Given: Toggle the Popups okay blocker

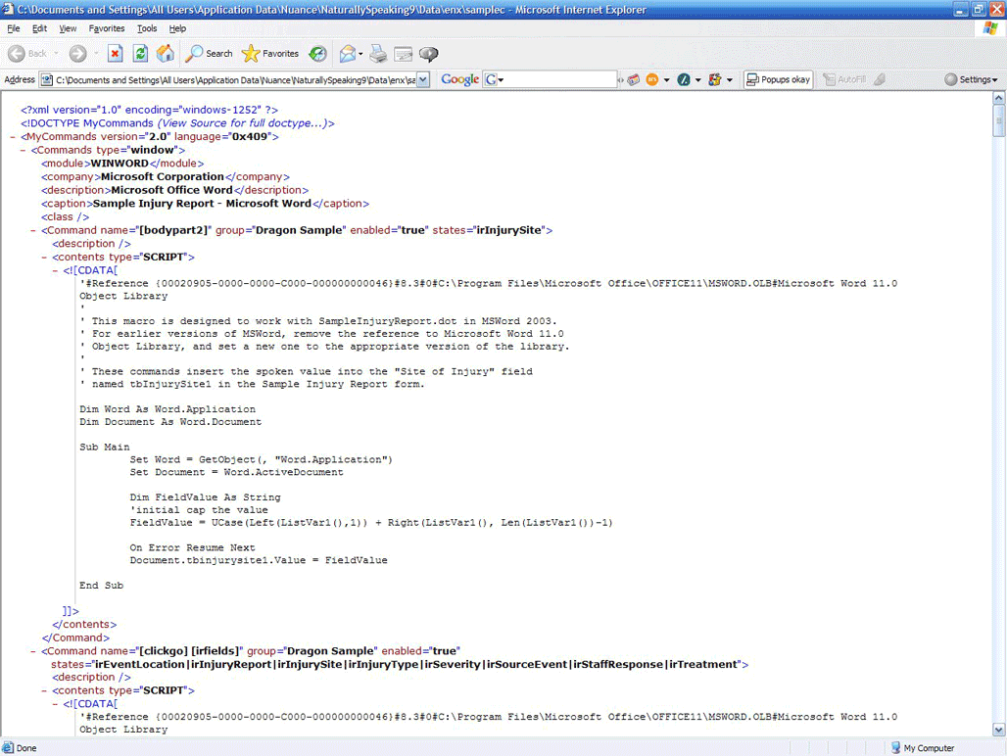Looking at the screenshot, I should [779, 78].
